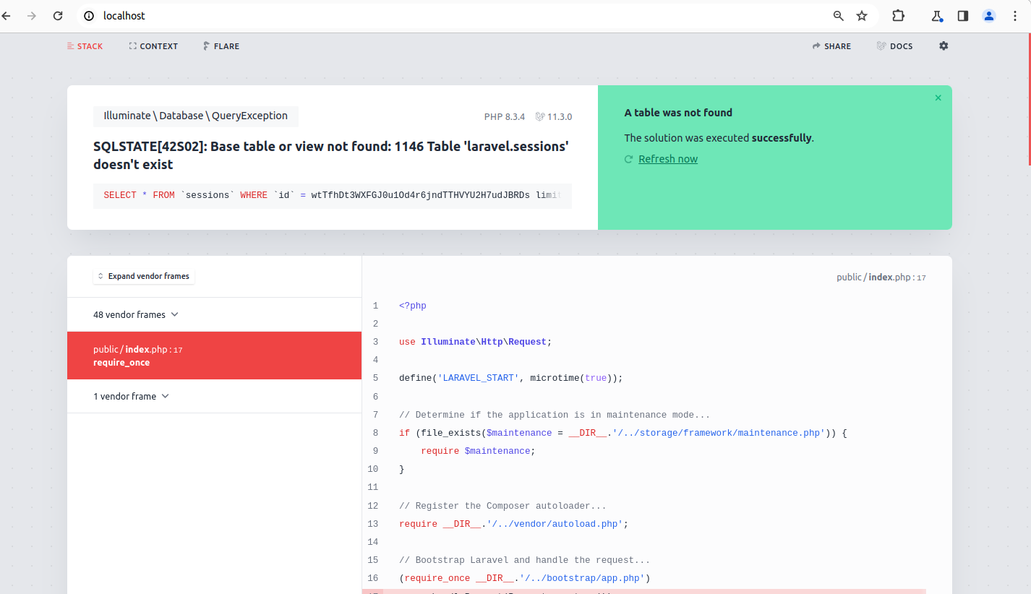Viewport: 1031px width, 594px height.
Task: Click code line 16 require_once bootstrap/app.php
Action: click(x=525, y=578)
